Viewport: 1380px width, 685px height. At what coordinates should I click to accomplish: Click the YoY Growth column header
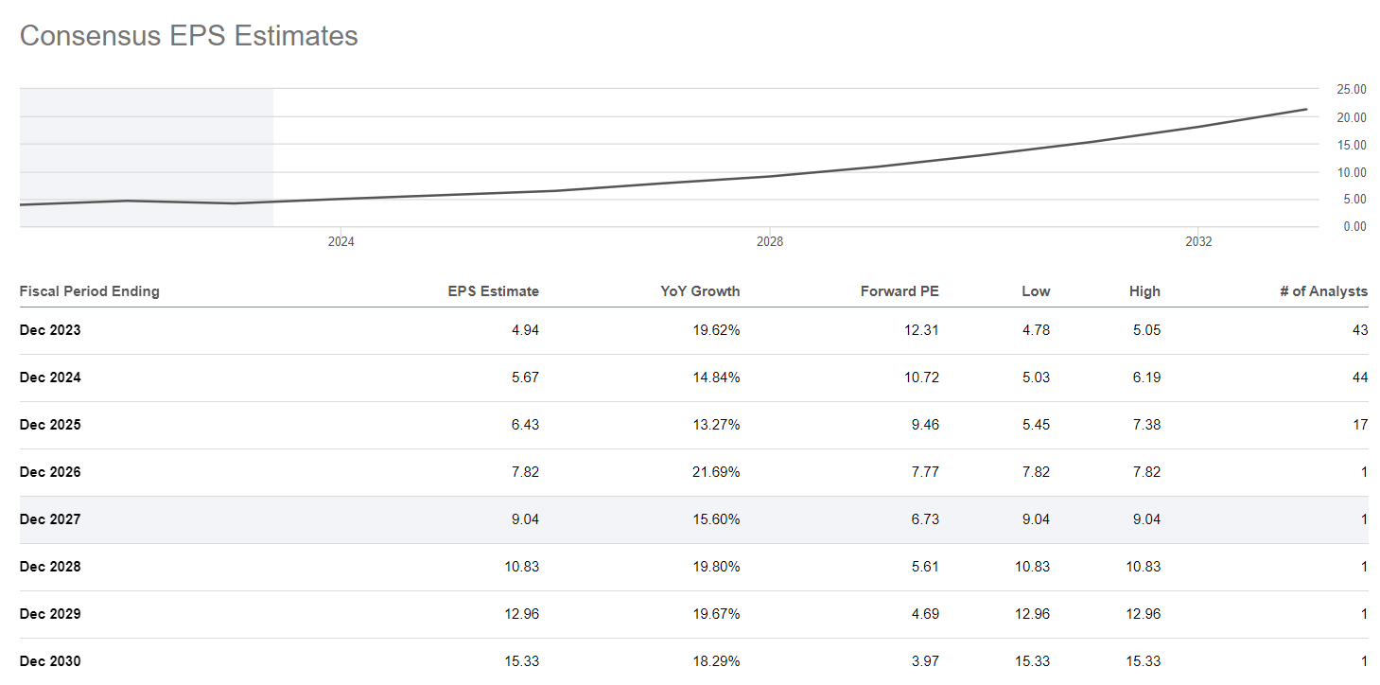pos(700,291)
